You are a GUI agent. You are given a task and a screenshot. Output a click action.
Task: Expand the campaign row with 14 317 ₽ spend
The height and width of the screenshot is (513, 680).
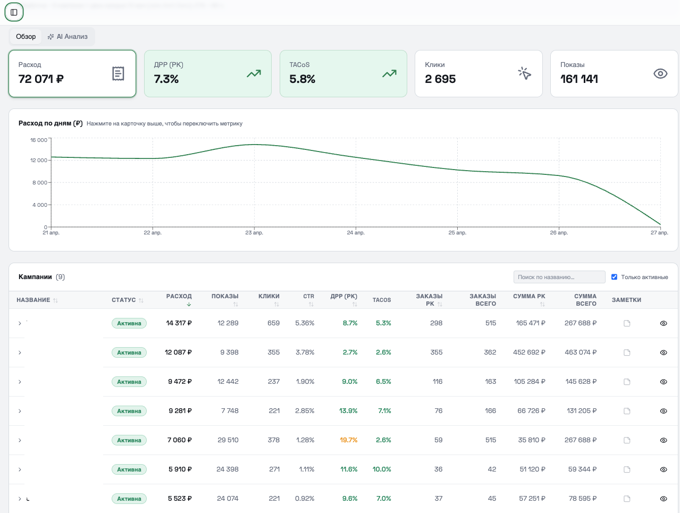(x=20, y=323)
